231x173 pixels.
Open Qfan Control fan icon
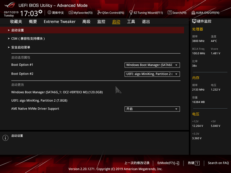pos(99,13)
